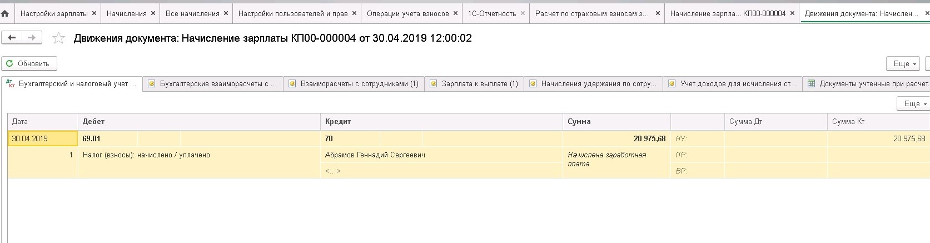Image resolution: width=930 pixels, height=243 pixels.
Task: Close the Операции учета взносов tab
Action: coord(455,13)
